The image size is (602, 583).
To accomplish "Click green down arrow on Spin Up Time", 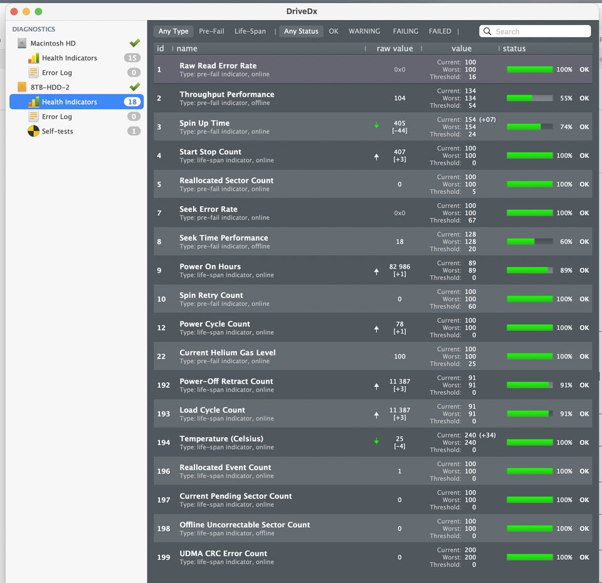I will click(x=376, y=125).
